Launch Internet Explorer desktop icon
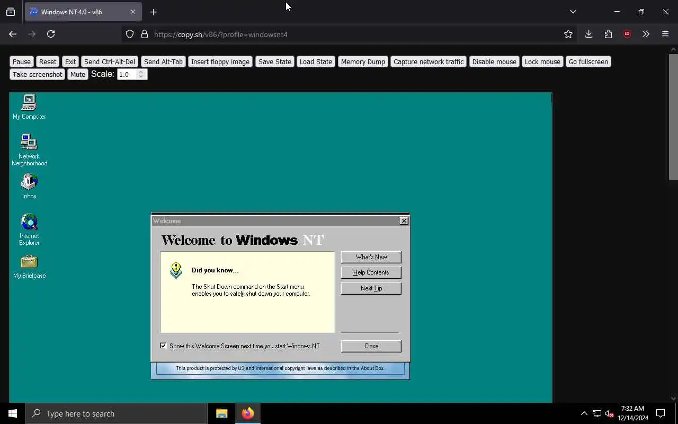Screen dimensions: 678x424 (x=29, y=229)
